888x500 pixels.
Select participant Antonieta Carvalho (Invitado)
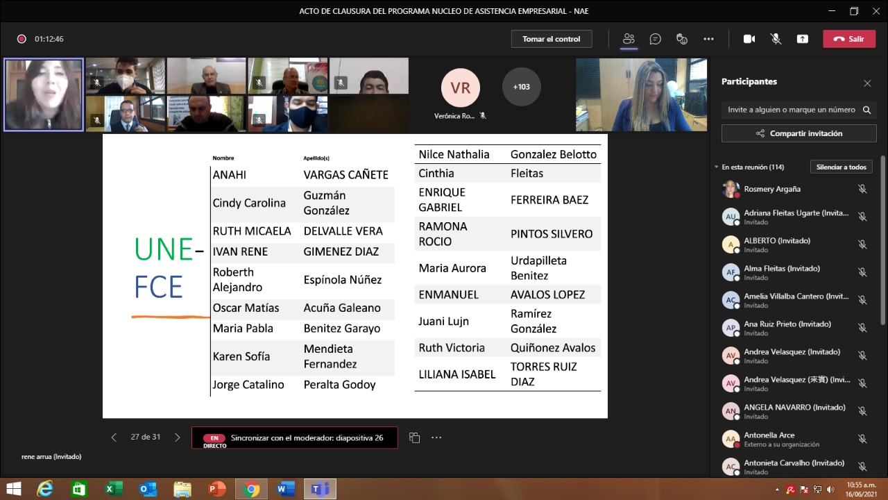(796, 467)
